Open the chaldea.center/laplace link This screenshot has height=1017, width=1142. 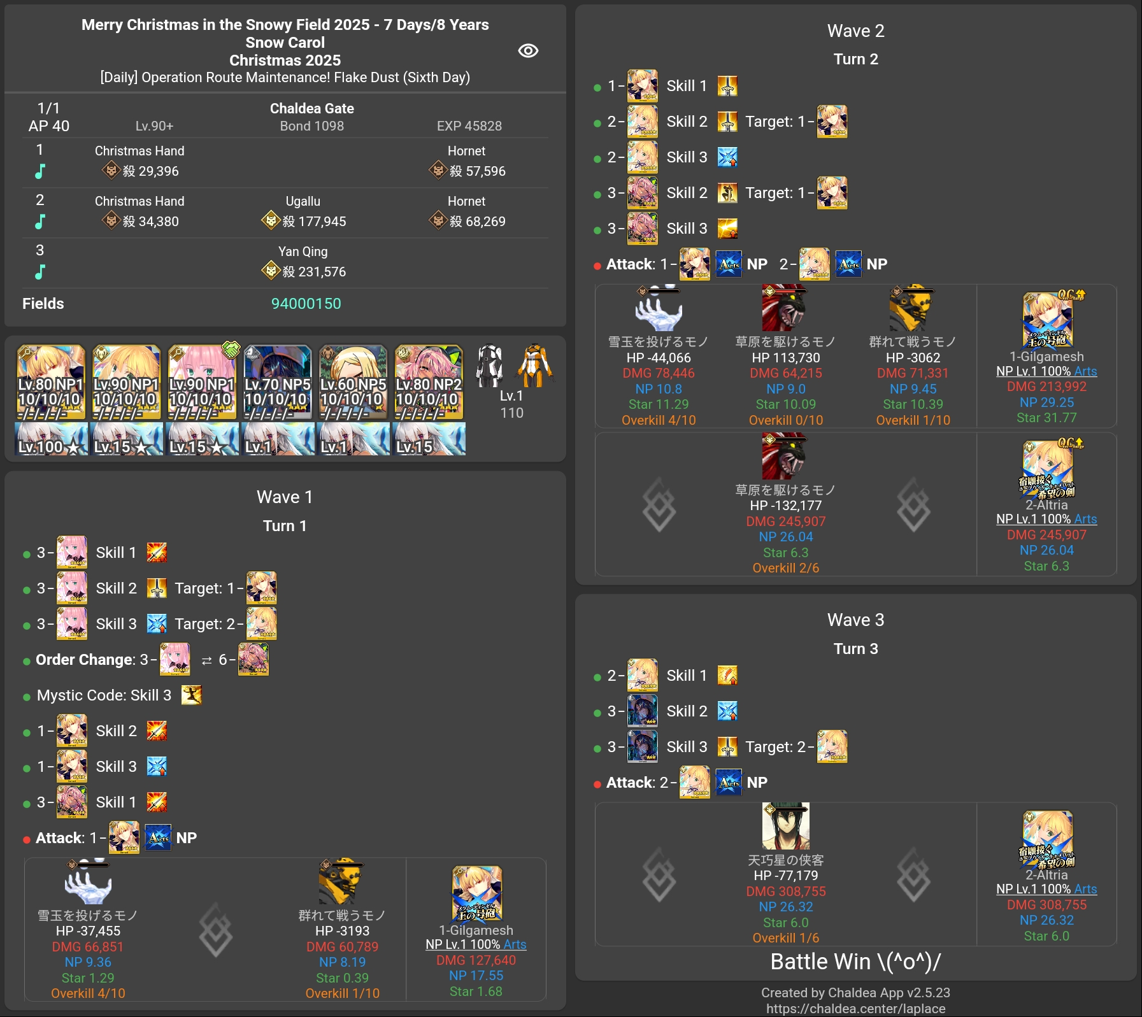(855, 1009)
